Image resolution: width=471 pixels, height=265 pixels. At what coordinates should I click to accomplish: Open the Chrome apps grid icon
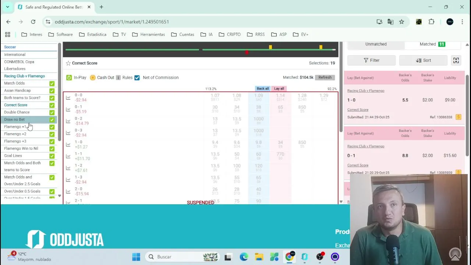[7, 34]
